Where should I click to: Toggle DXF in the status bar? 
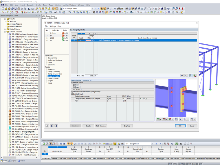tap(201, 164)
